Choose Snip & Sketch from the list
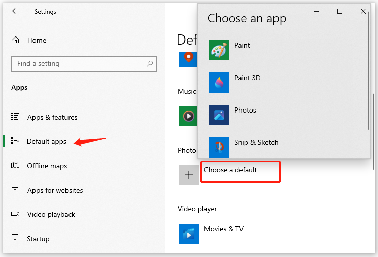 coord(256,142)
